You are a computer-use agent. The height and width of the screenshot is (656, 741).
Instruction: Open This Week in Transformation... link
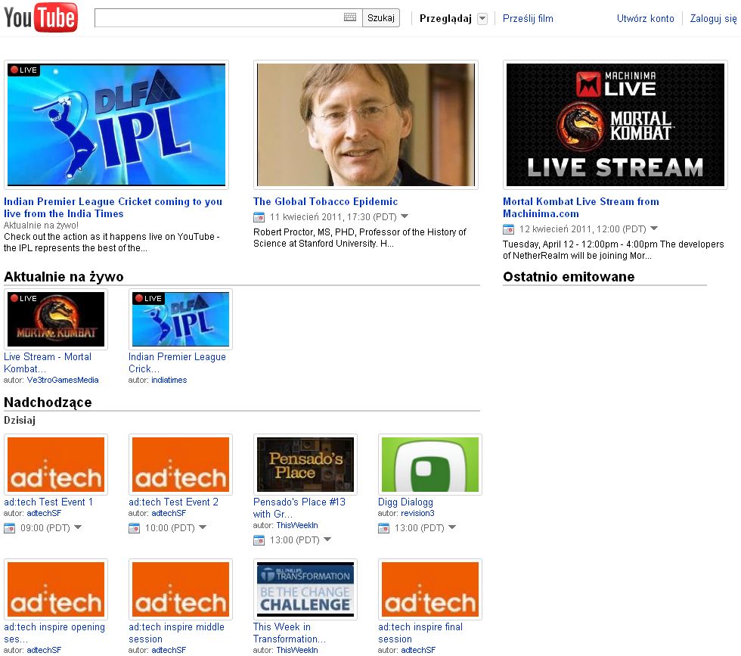coord(289,633)
